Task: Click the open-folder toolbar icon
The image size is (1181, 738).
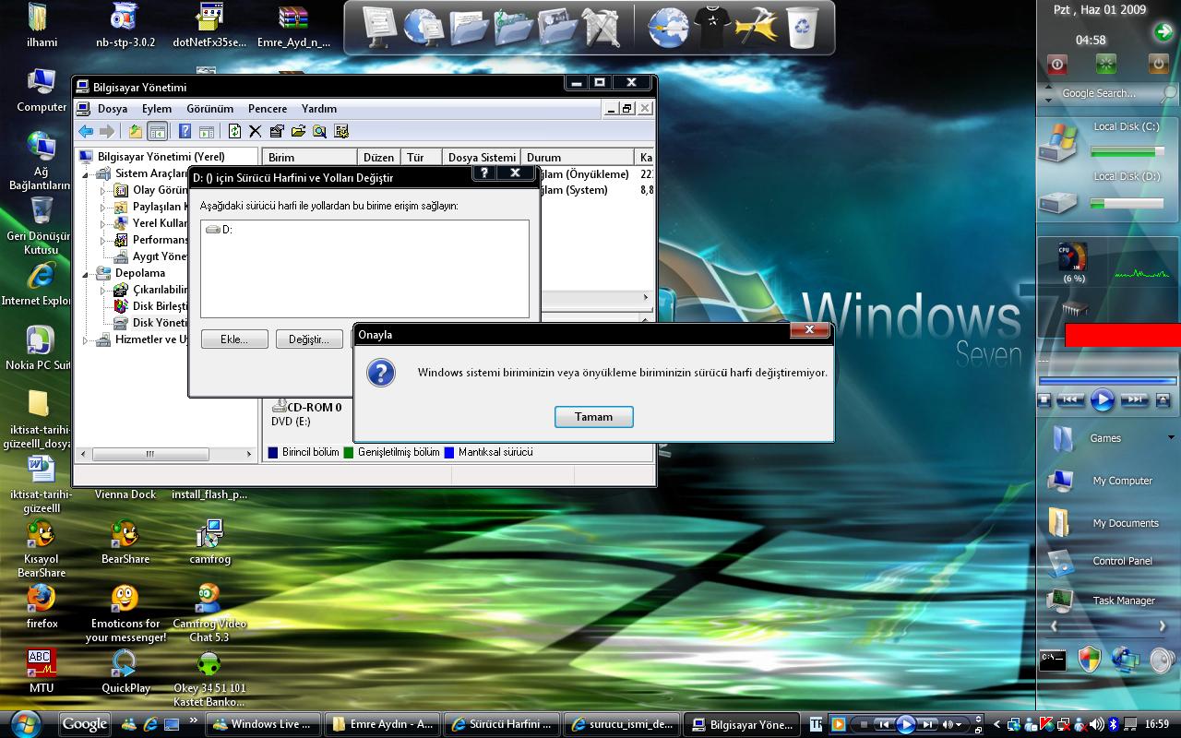Action: click(x=298, y=131)
